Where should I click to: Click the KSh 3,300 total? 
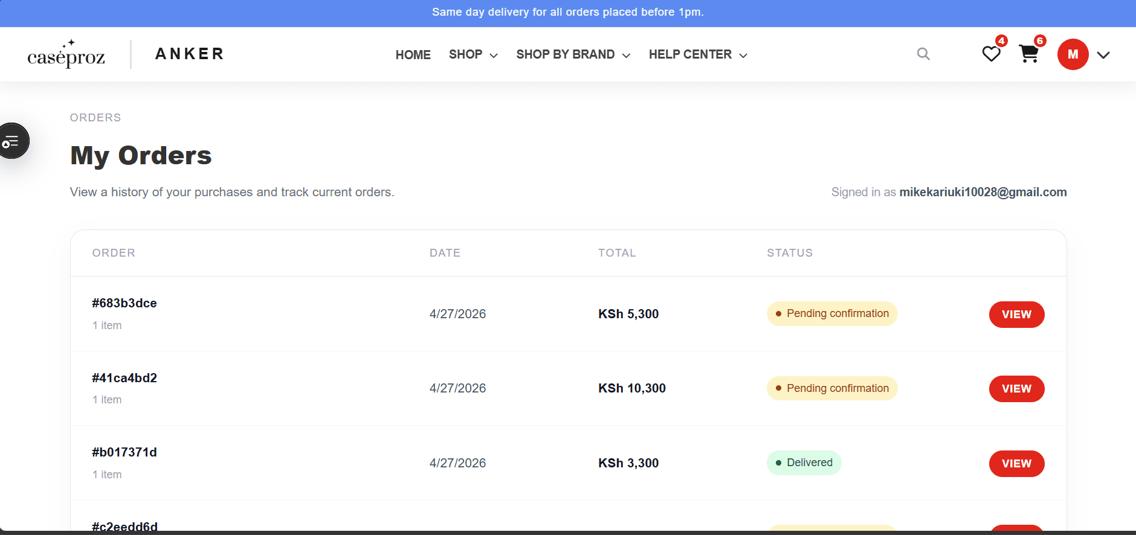(x=628, y=463)
